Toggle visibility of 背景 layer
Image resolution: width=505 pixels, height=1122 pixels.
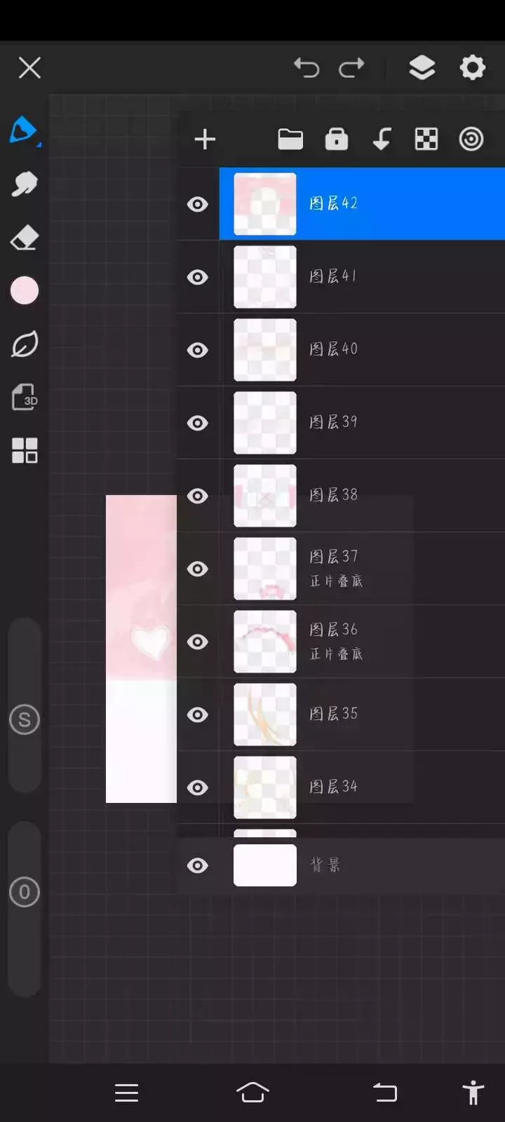[198, 865]
